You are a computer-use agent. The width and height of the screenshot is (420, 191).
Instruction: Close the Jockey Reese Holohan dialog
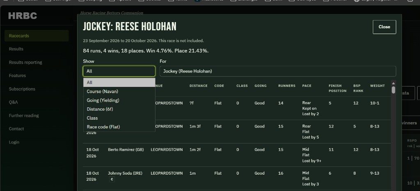tap(384, 27)
